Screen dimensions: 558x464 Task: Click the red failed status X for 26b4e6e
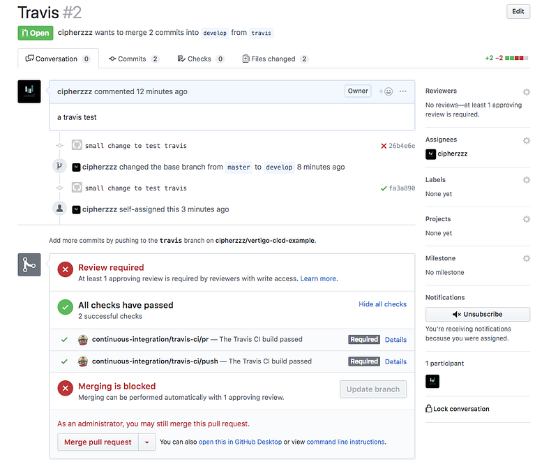[x=384, y=146]
